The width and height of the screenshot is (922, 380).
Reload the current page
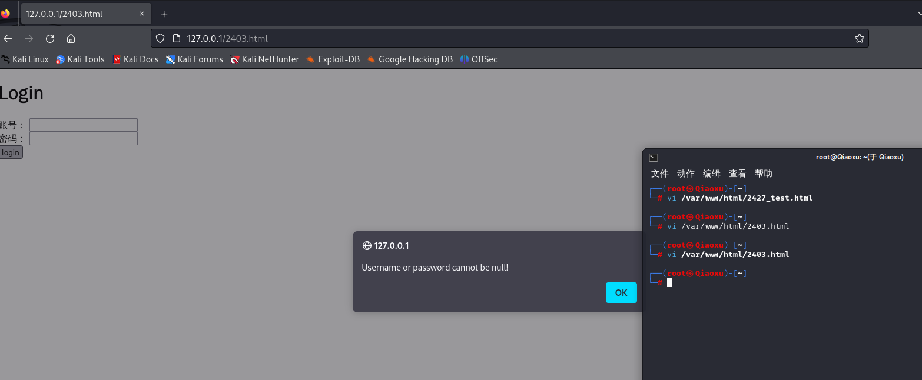[50, 38]
